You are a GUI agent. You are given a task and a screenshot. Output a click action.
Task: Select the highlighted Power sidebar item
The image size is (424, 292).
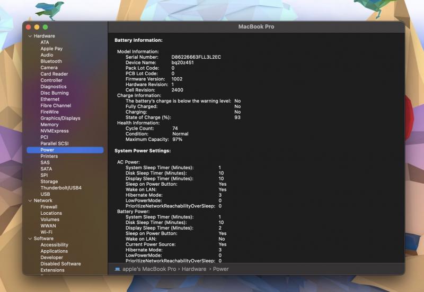coord(65,150)
